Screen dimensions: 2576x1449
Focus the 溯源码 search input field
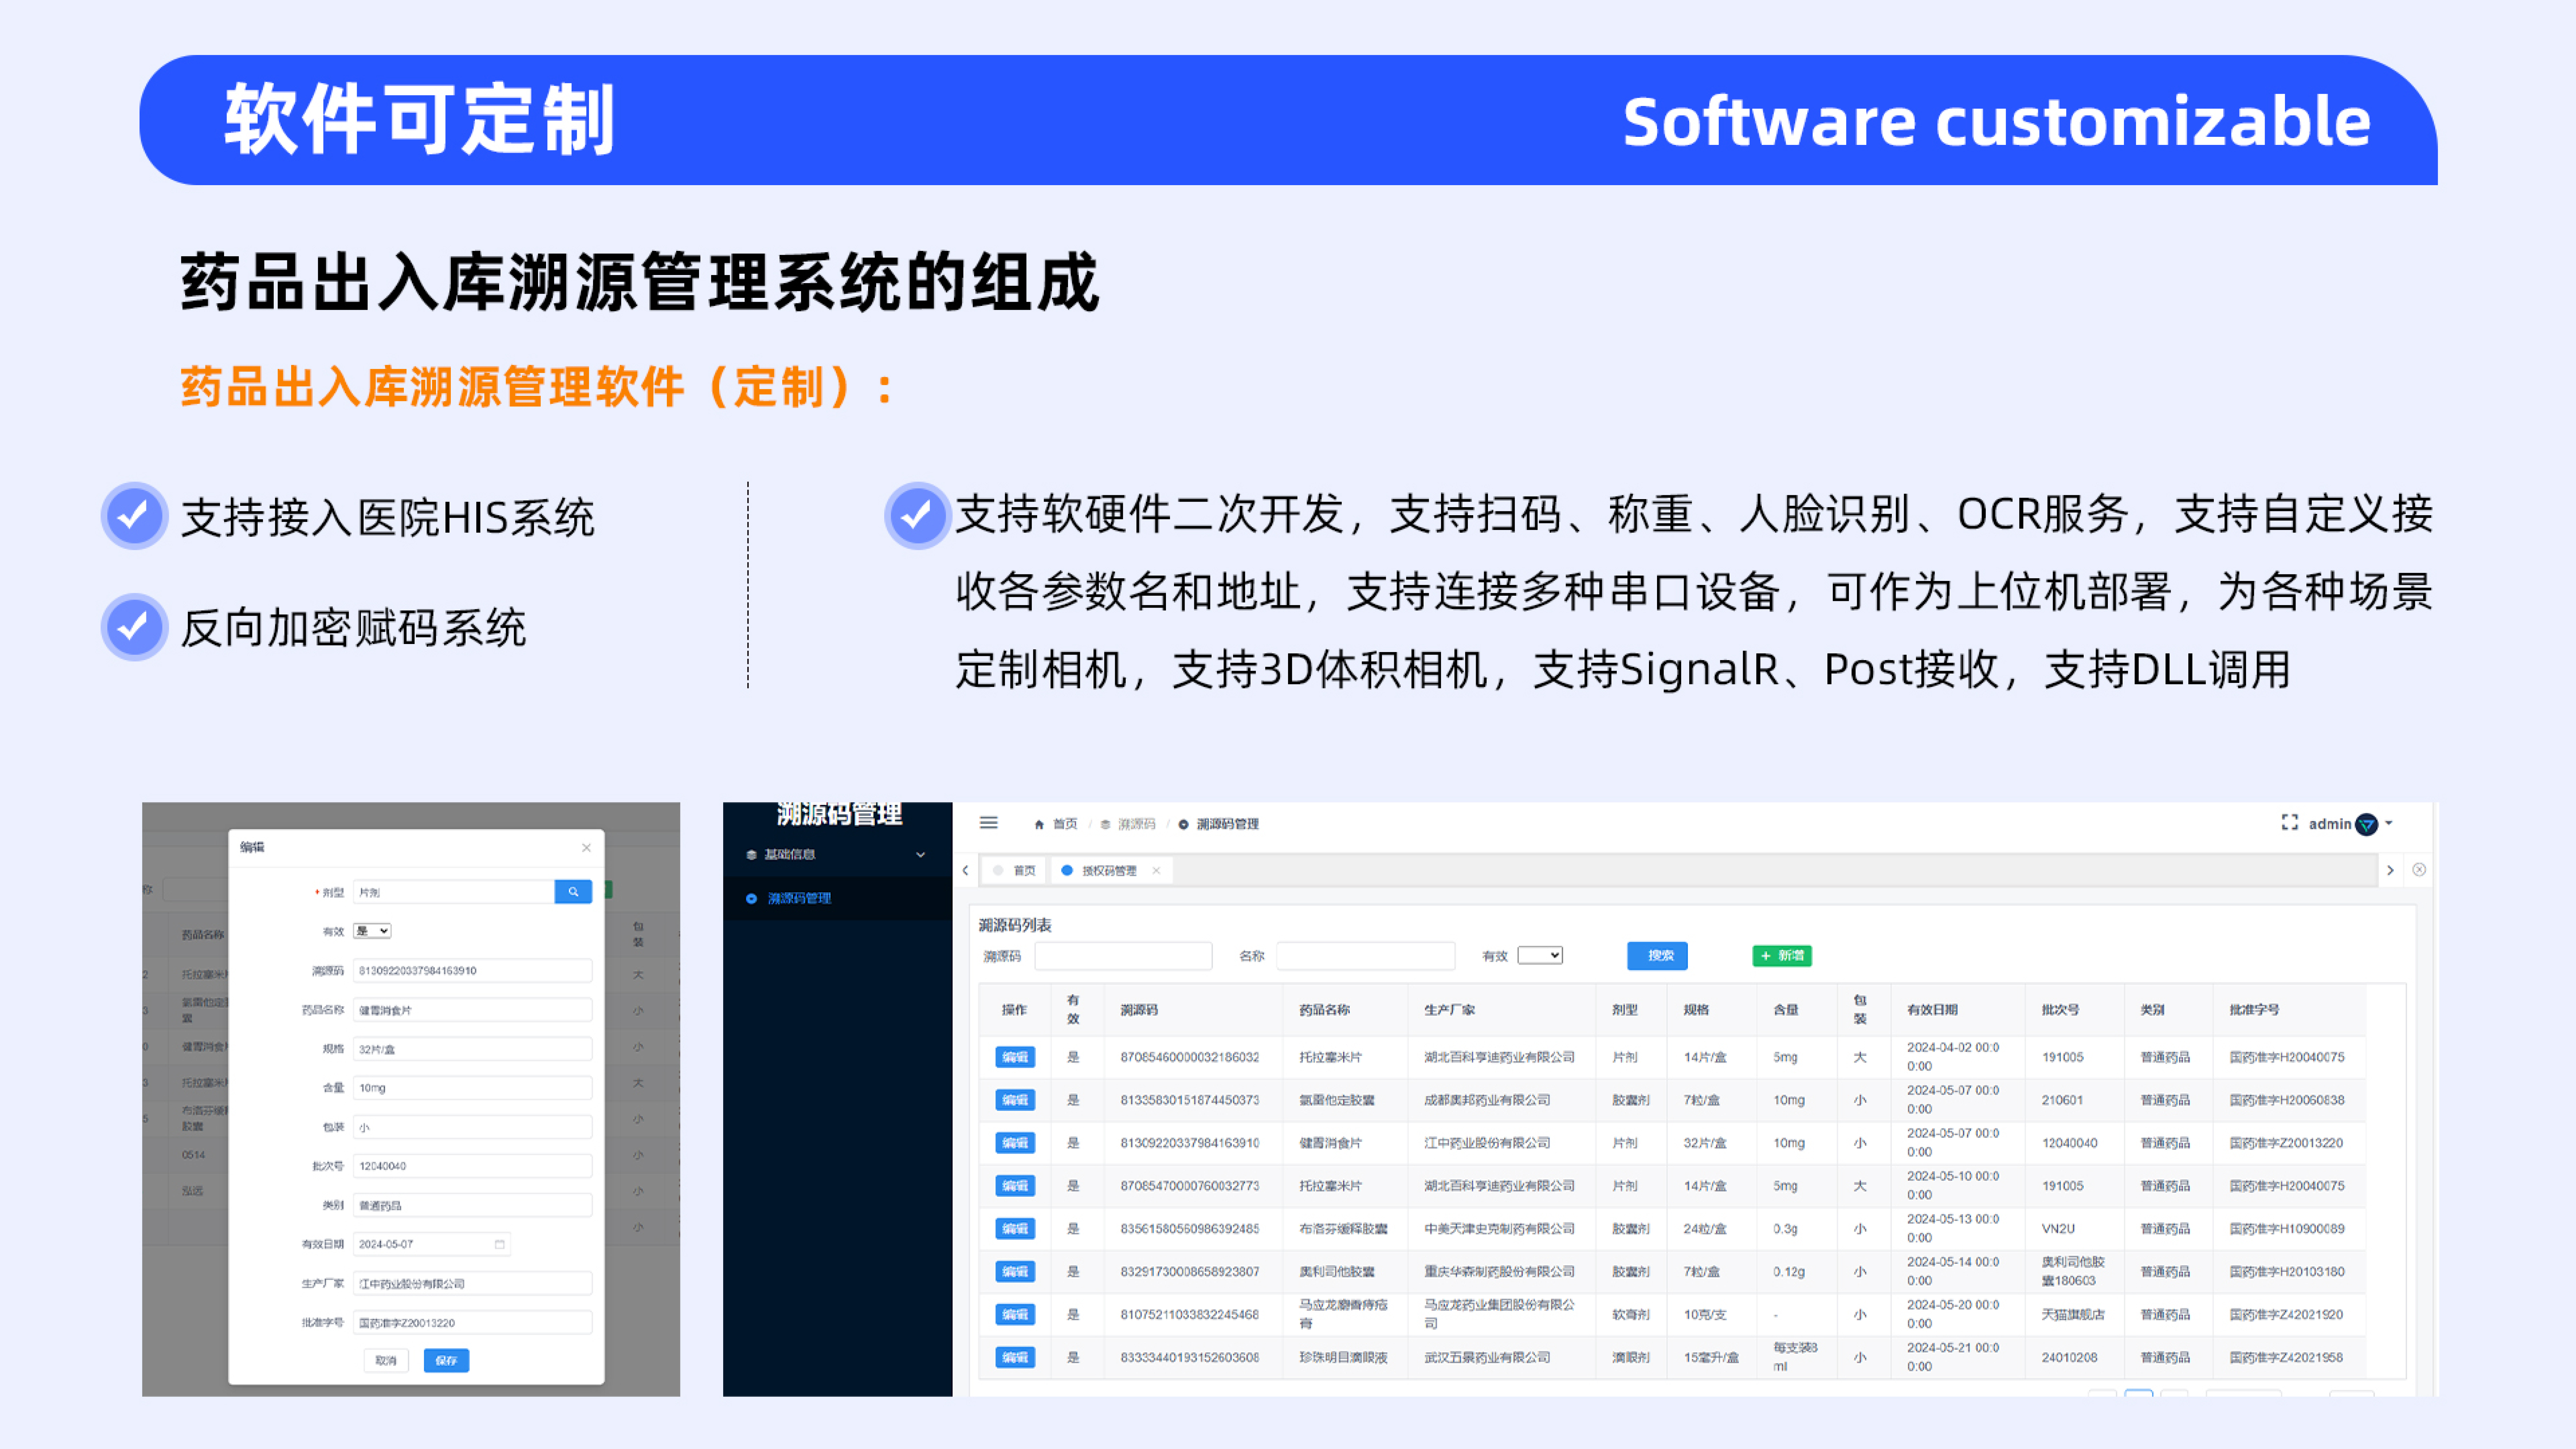point(1123,956)
